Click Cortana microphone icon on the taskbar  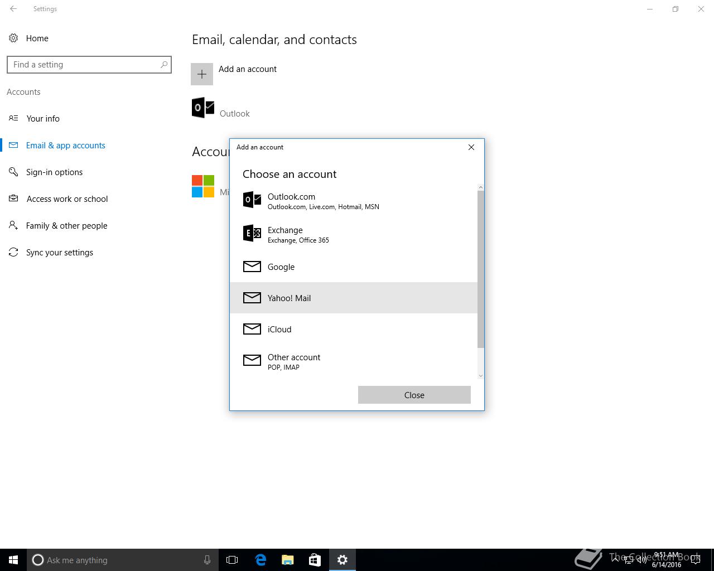207,560
